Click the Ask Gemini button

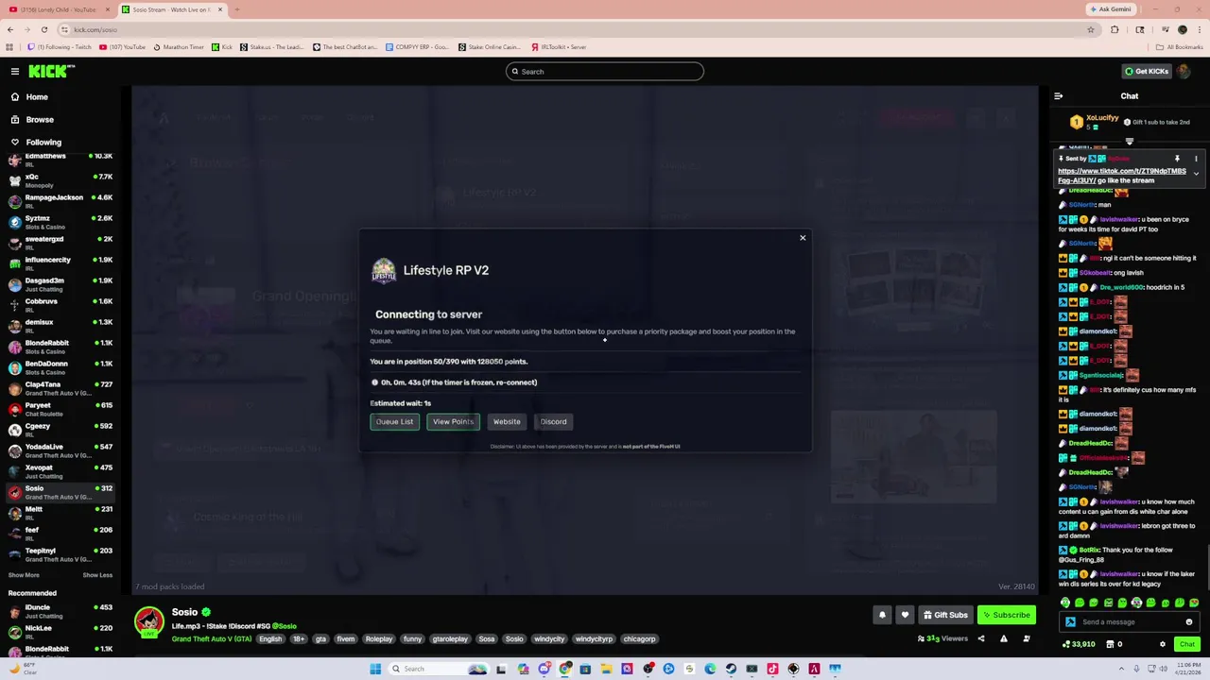tap(1110, 9)
